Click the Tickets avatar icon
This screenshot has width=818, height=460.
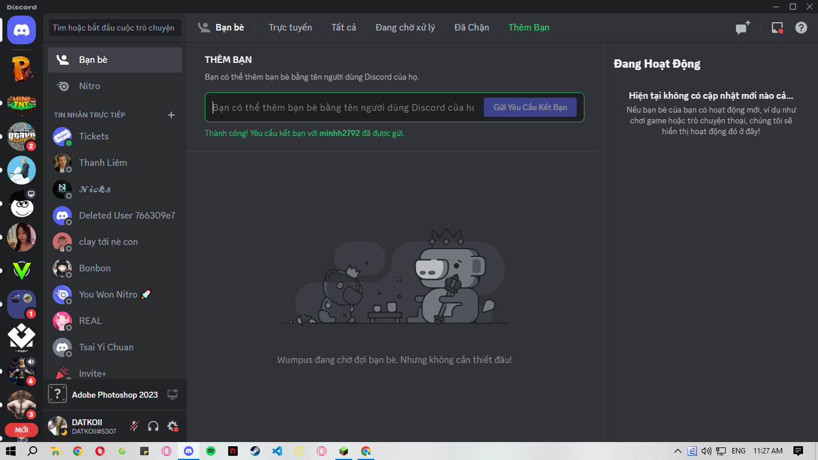coord(62,137)
